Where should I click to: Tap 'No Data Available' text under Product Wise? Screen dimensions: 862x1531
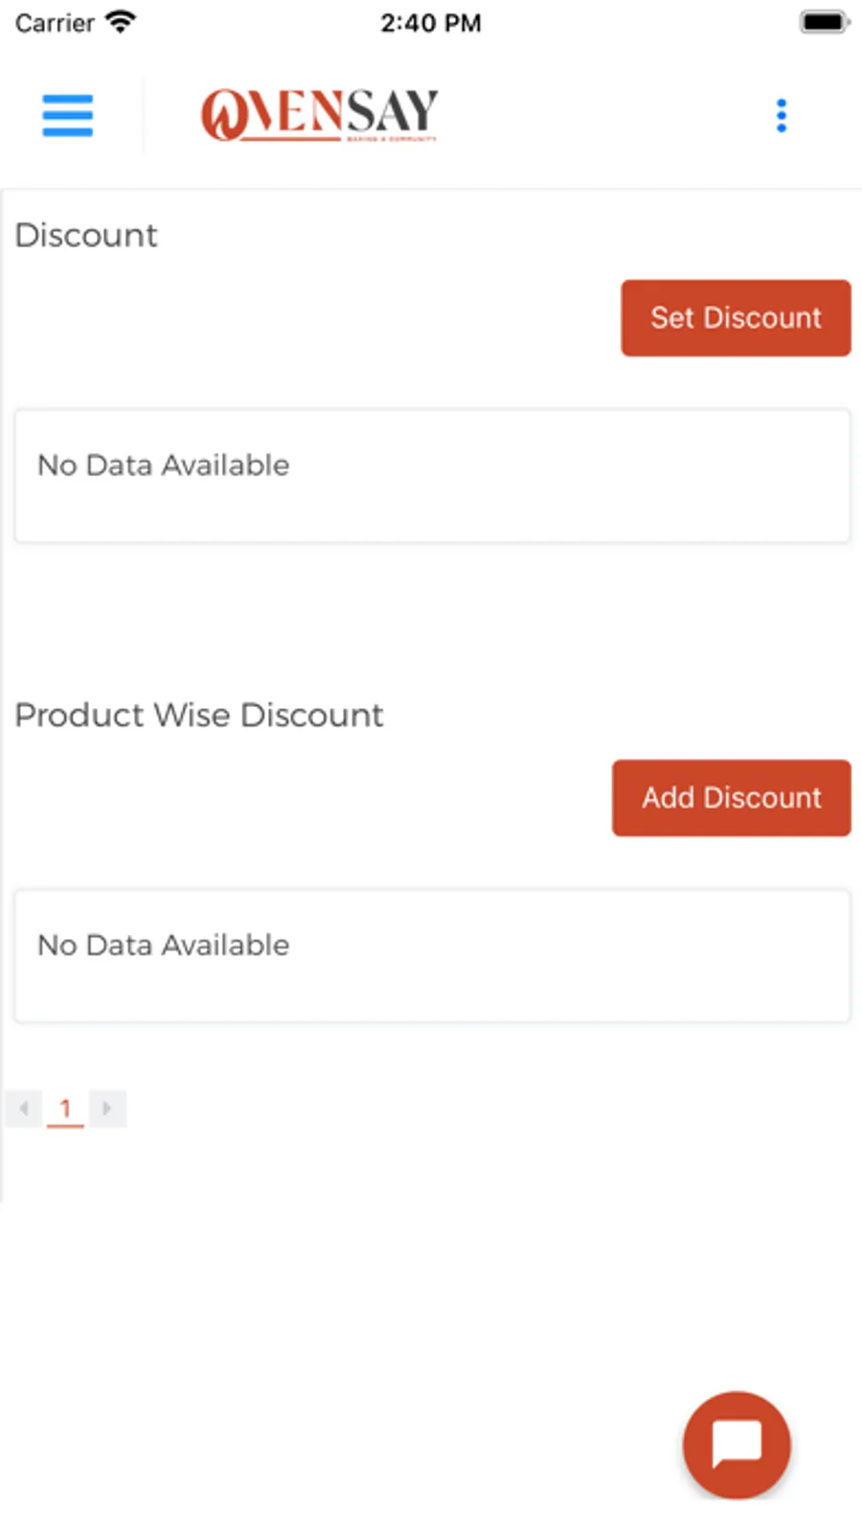tap(163, 946)
